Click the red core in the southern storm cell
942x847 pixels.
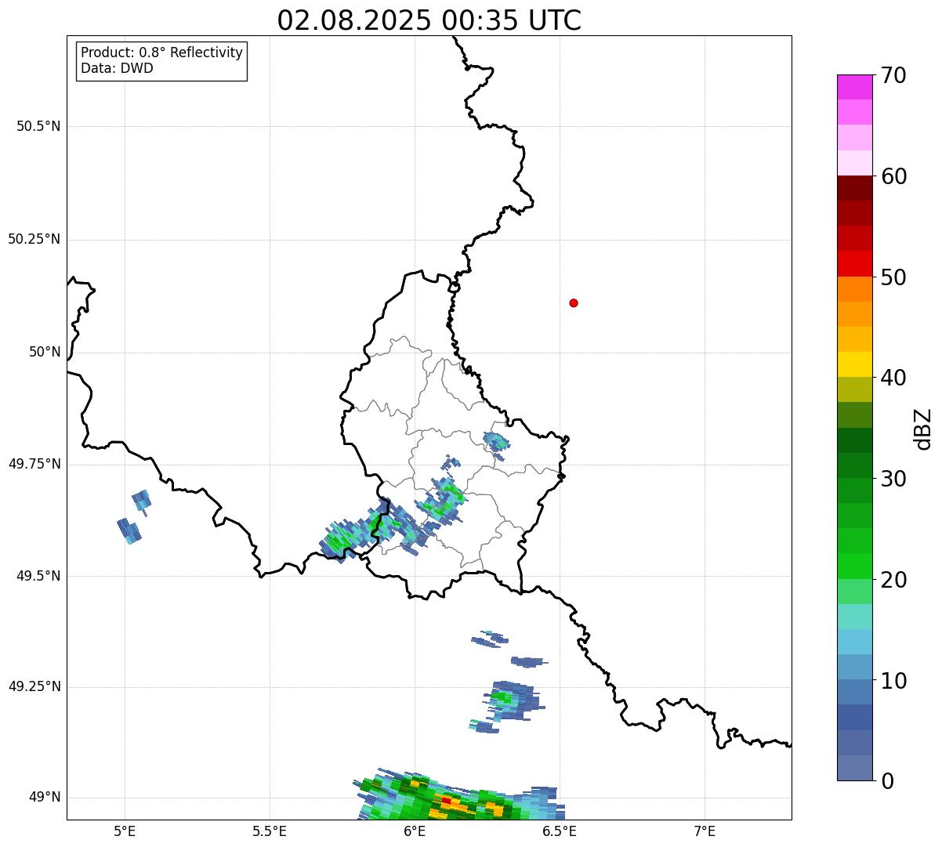pos(446,801)
